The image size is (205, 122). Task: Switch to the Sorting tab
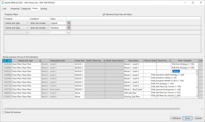click(43, 9)
